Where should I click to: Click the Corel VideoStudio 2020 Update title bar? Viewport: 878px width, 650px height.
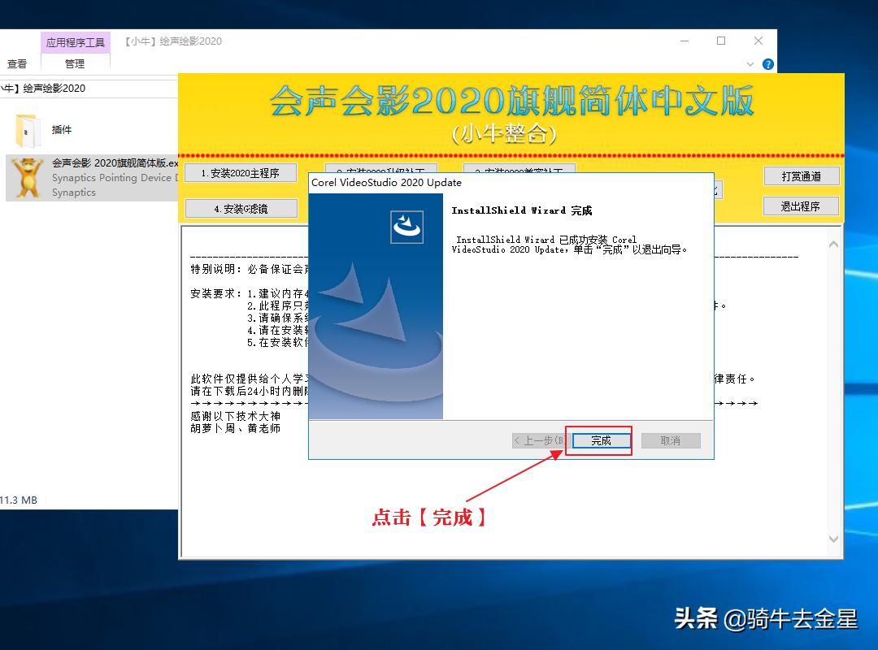pyautogui.click(x=511, y=183)
